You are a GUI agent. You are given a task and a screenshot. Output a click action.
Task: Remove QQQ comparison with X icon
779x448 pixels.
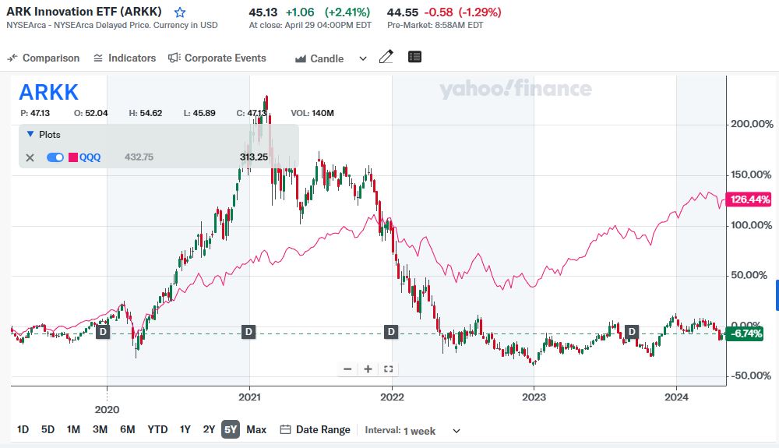30,157
